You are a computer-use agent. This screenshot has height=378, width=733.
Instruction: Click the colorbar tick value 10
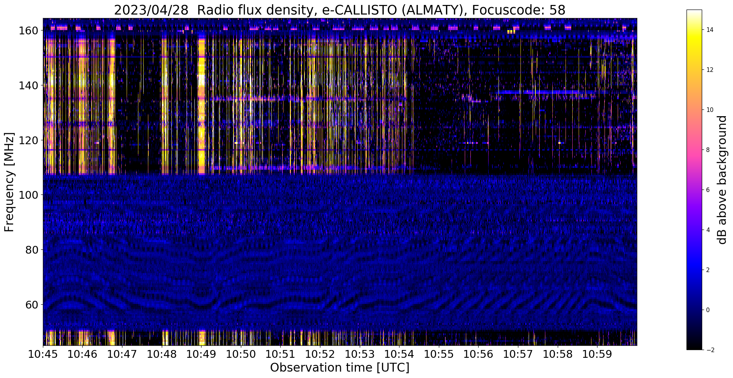click(710, 110)
